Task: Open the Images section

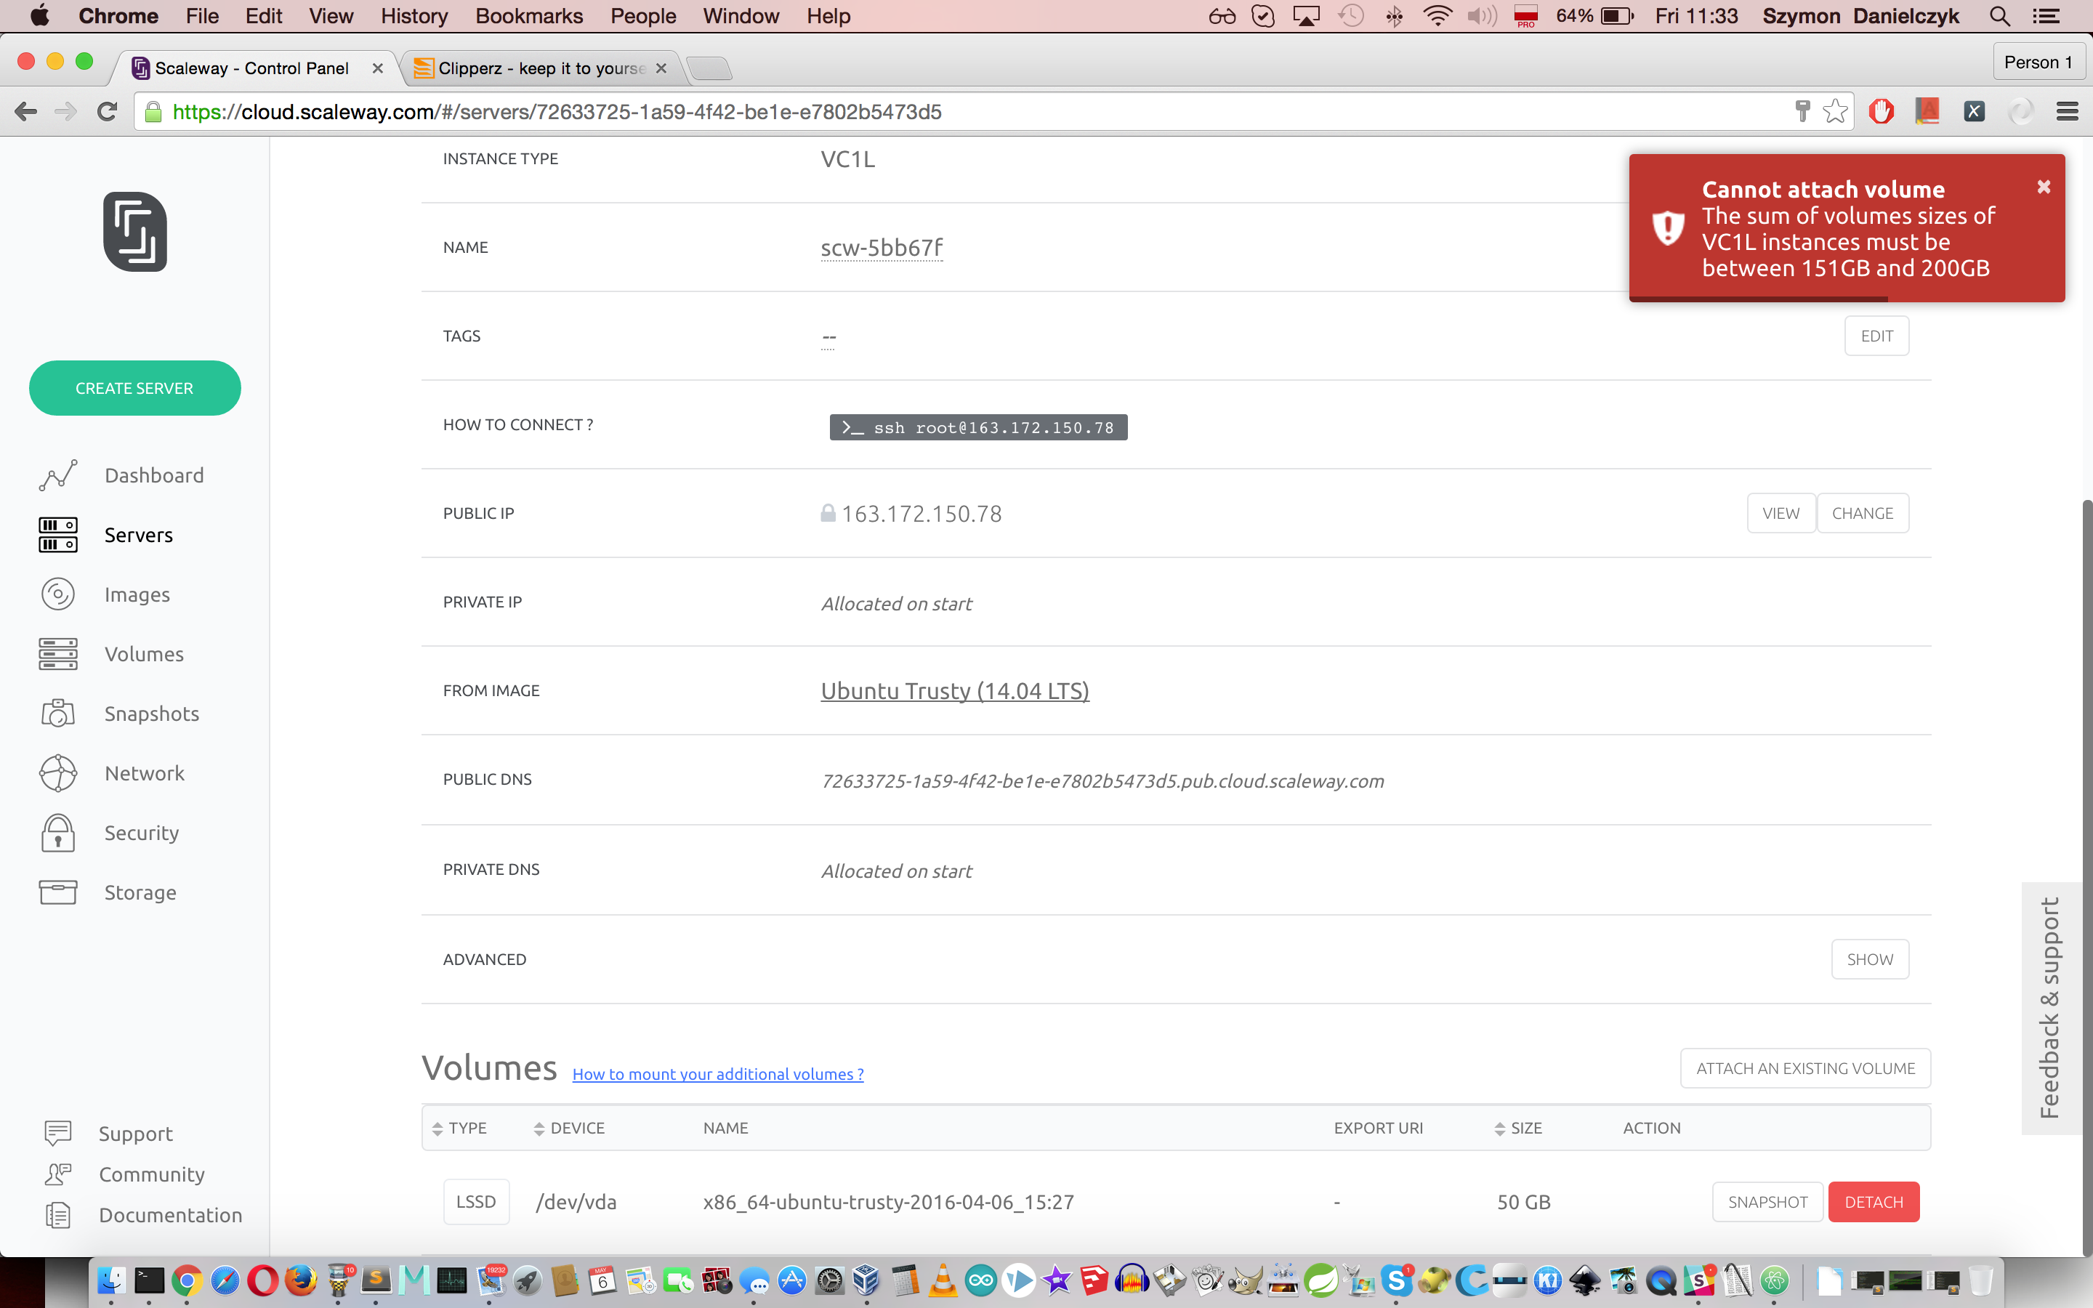Action: [104, 594]
